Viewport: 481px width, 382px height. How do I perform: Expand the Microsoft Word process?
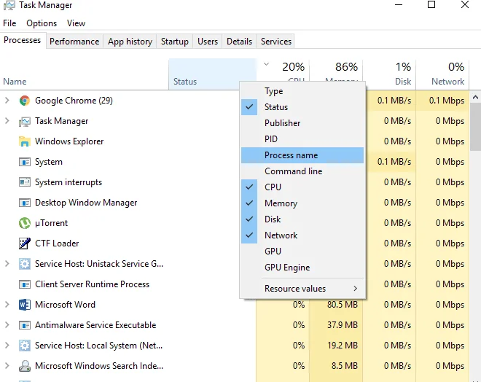(x=7, y=305)
